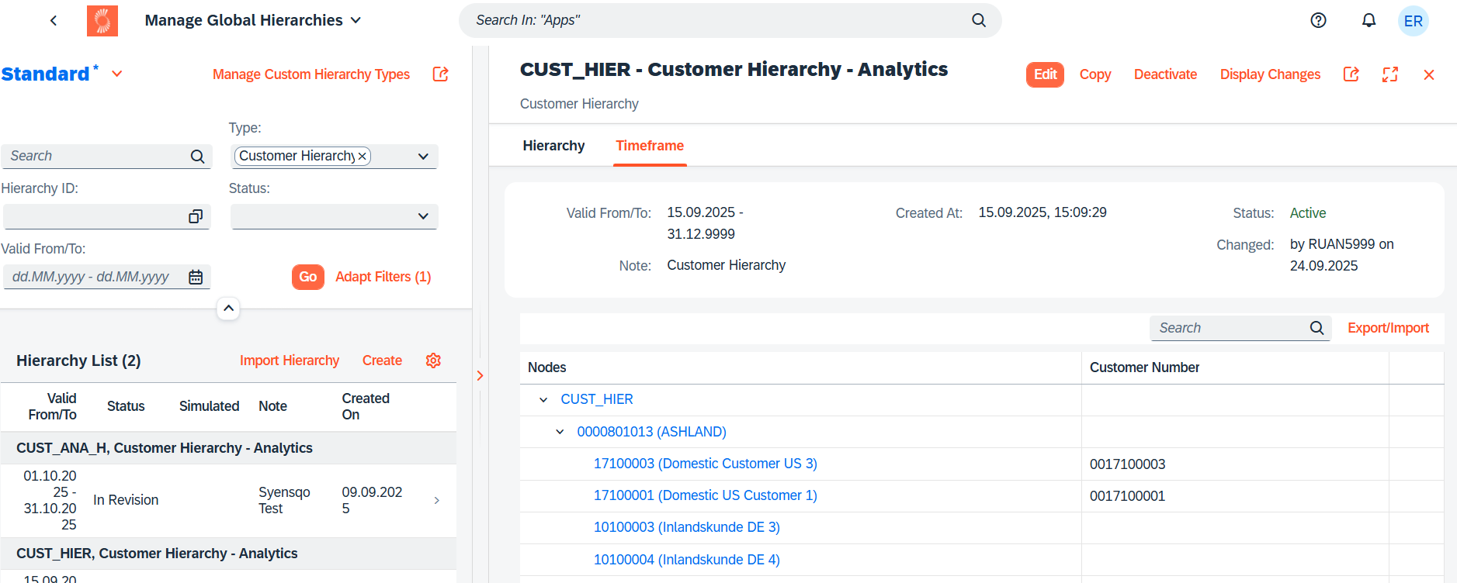Collapse the 0000801013 (ASHLAND) node
Screen dimensions: 1457x583
(x=560, y=432)
